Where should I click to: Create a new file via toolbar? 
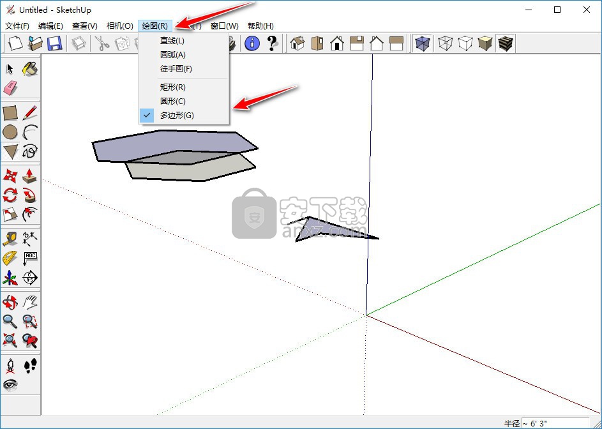(16, 43)
